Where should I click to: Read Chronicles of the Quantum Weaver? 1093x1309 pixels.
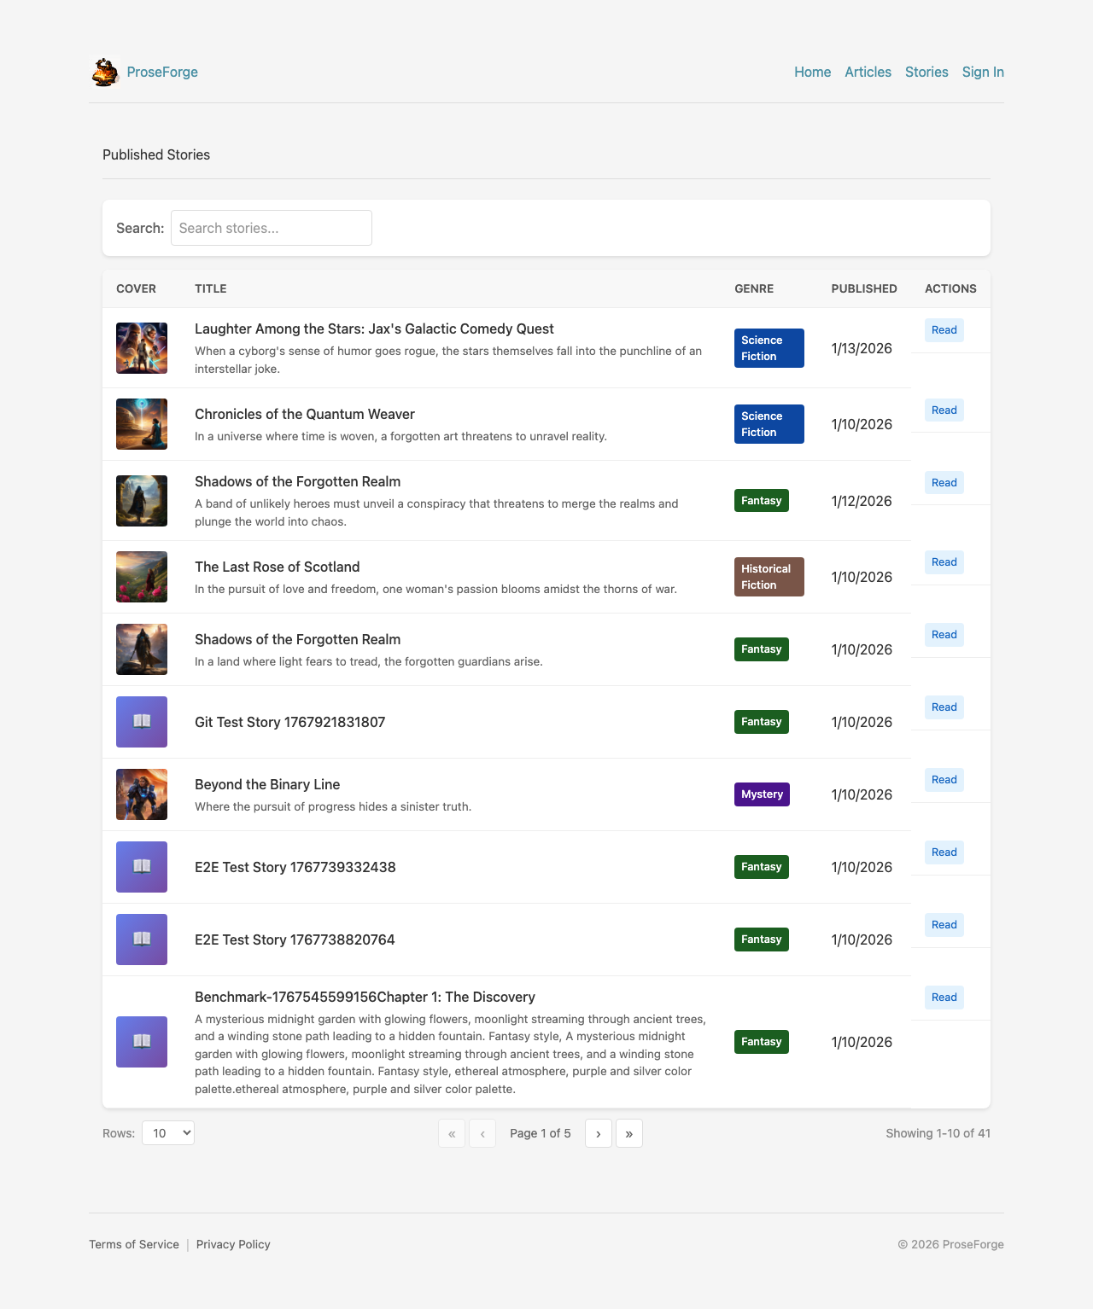(944, 410)
